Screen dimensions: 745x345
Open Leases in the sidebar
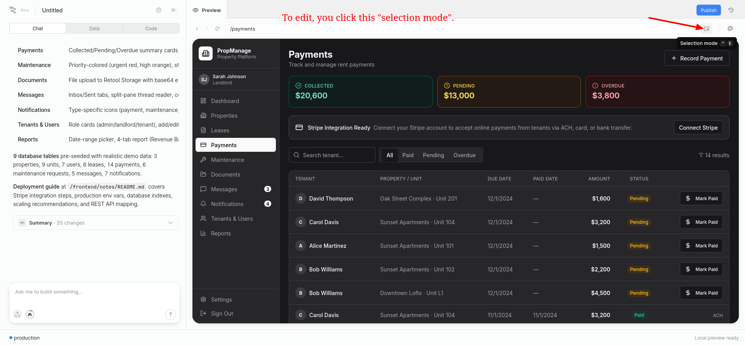(236, 130)
